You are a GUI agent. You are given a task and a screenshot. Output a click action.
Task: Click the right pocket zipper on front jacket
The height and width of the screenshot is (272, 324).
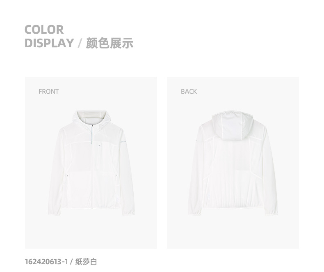click(x=116, y=175)
